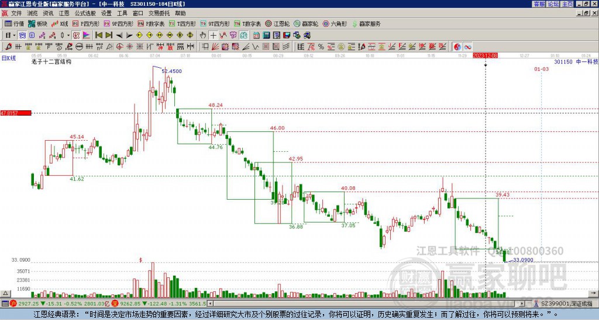
Task: Step the chart right with the black arrow
Action: tap(129, 36)
